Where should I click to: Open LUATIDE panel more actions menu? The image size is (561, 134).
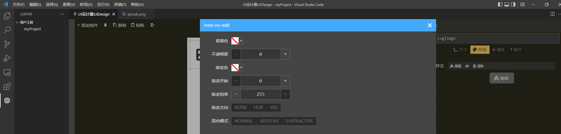tap(62, 14)
